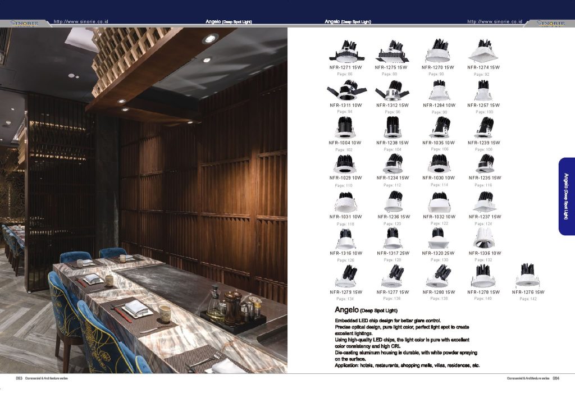Click the NFR-1279 15W tilted spotlight image

[x=345, y=276]
